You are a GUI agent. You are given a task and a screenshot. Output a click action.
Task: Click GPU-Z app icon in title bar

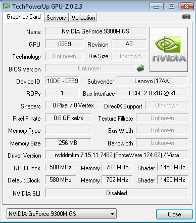7,6
